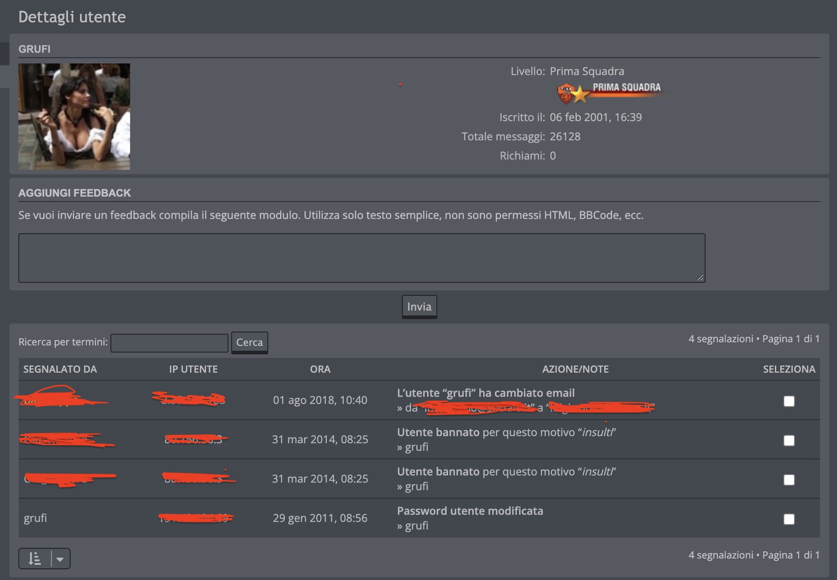Click the 'AGGIUNGI FEEDBACK' section title
The image size is (837, 580).
[x=75, y=193]
